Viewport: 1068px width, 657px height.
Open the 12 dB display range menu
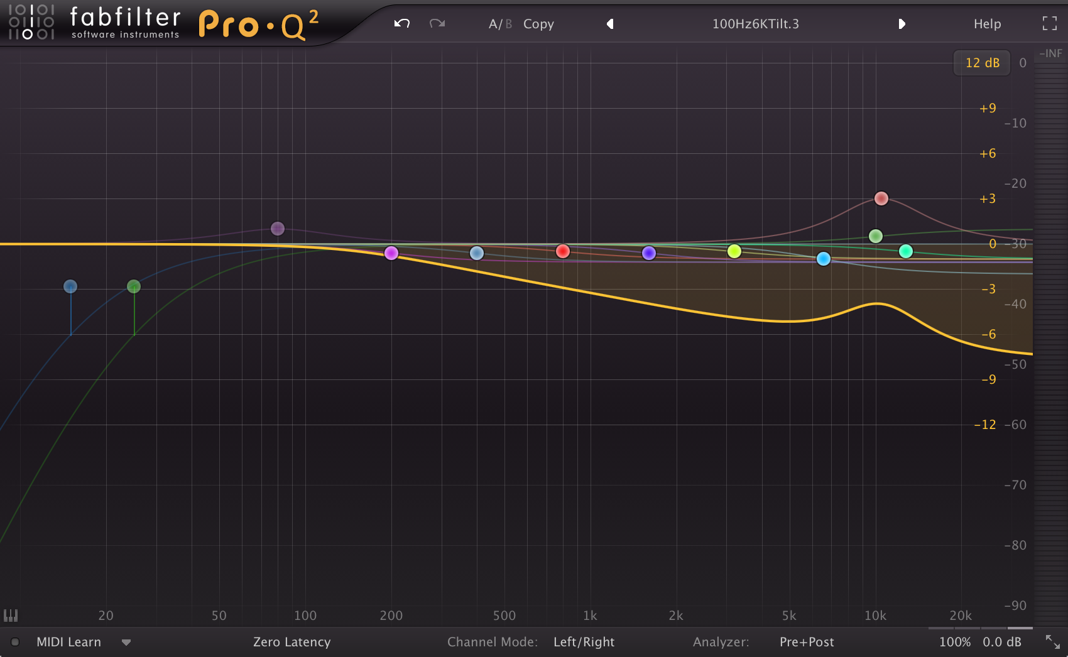(x=982, y=63)
